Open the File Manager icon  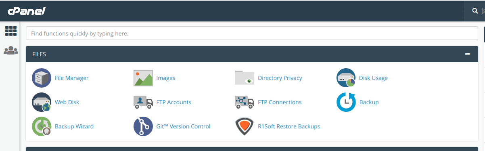coord(42,78)
